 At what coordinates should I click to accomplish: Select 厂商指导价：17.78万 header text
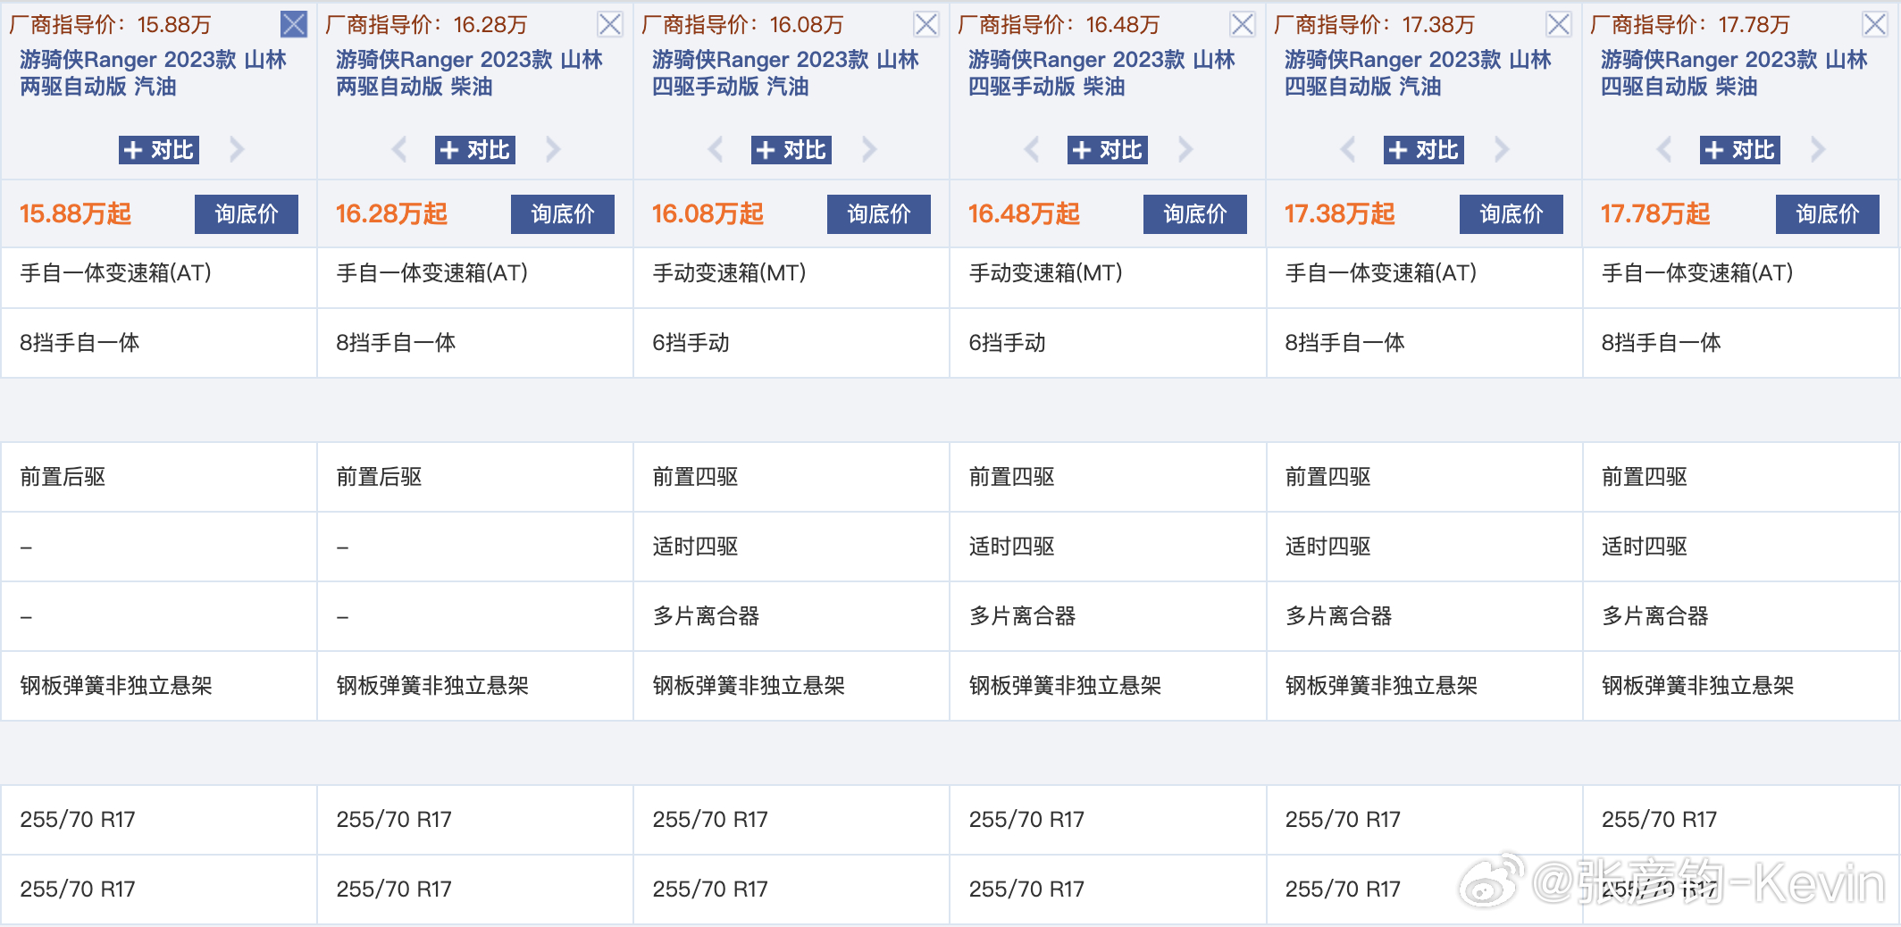[x=1690, y=24]
